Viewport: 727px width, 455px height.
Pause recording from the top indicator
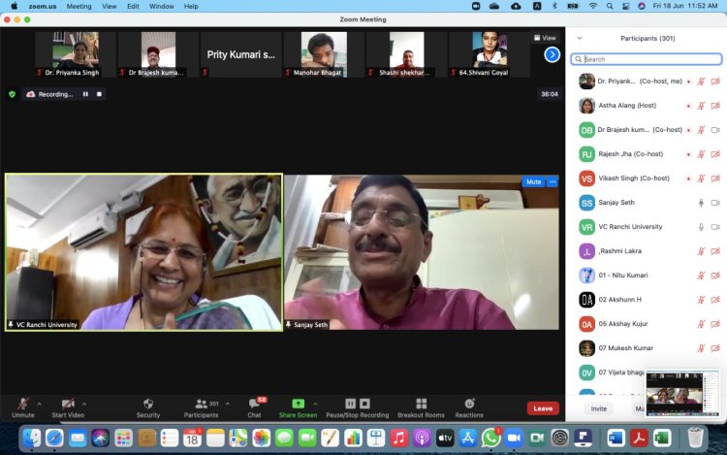tap(85, 94)
